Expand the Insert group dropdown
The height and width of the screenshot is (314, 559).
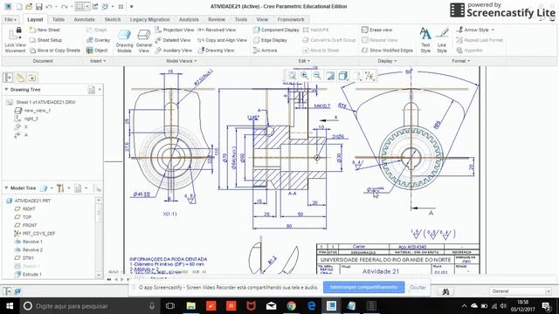(x=98, y=61)
